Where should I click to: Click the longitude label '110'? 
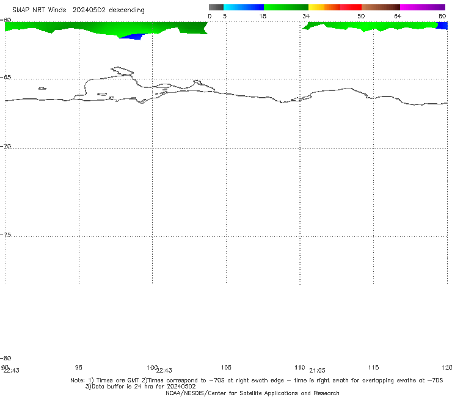pos(300,368)
